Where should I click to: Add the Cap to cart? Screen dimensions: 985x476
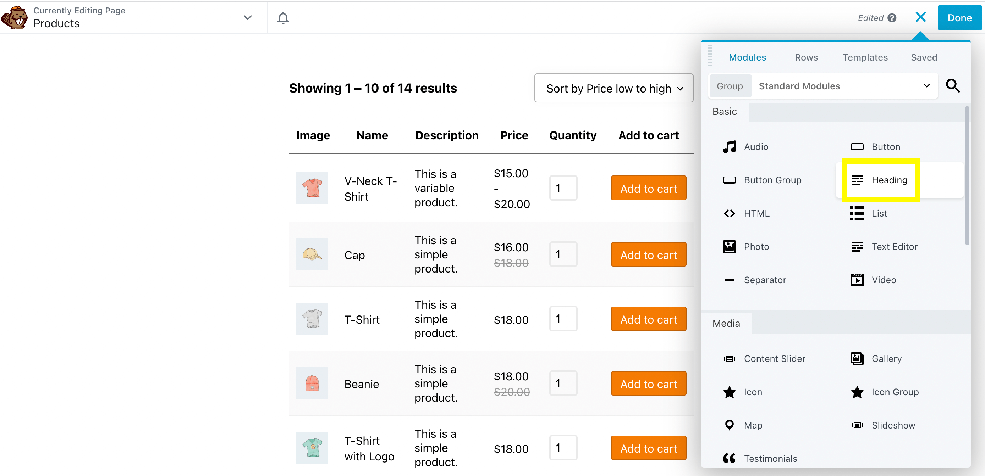648,255
